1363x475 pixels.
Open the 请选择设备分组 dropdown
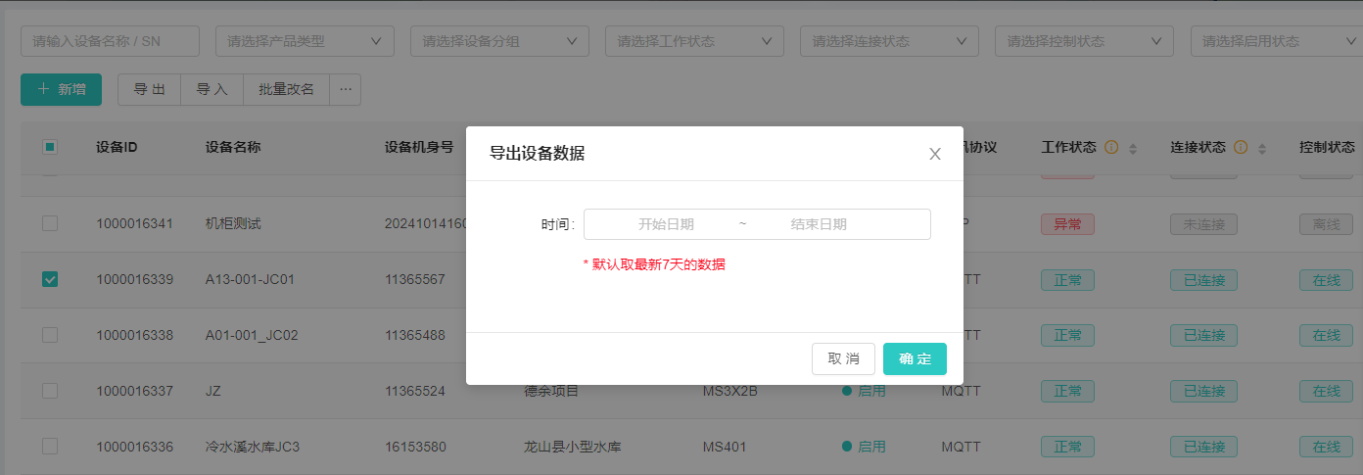click(499, 41)
